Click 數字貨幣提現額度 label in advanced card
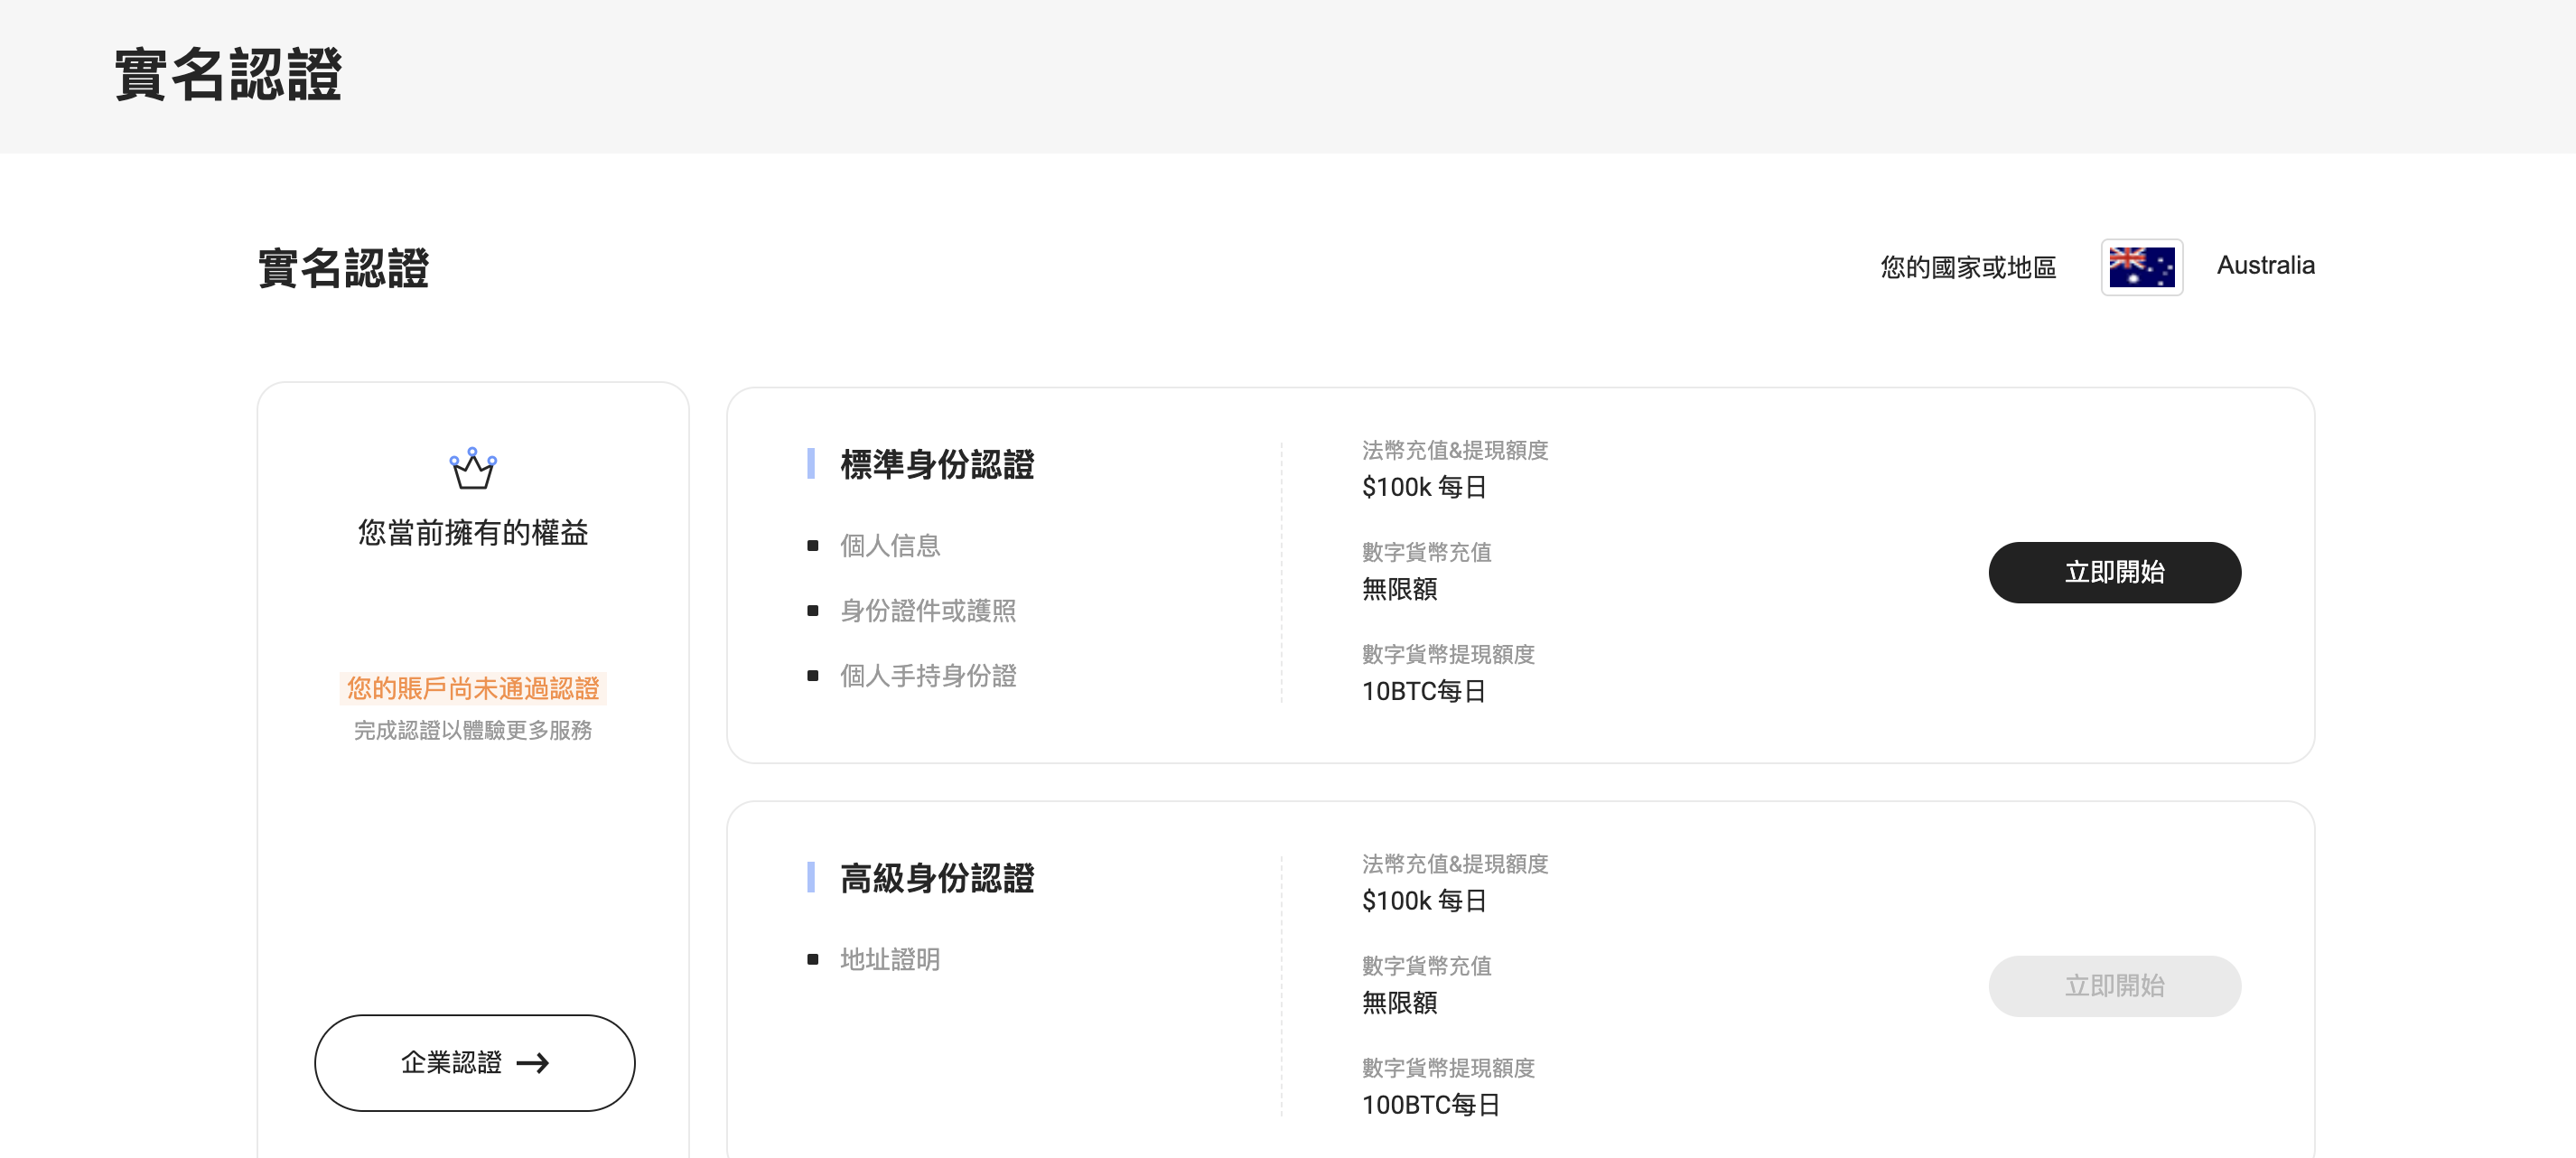 coord(1447,1068)
